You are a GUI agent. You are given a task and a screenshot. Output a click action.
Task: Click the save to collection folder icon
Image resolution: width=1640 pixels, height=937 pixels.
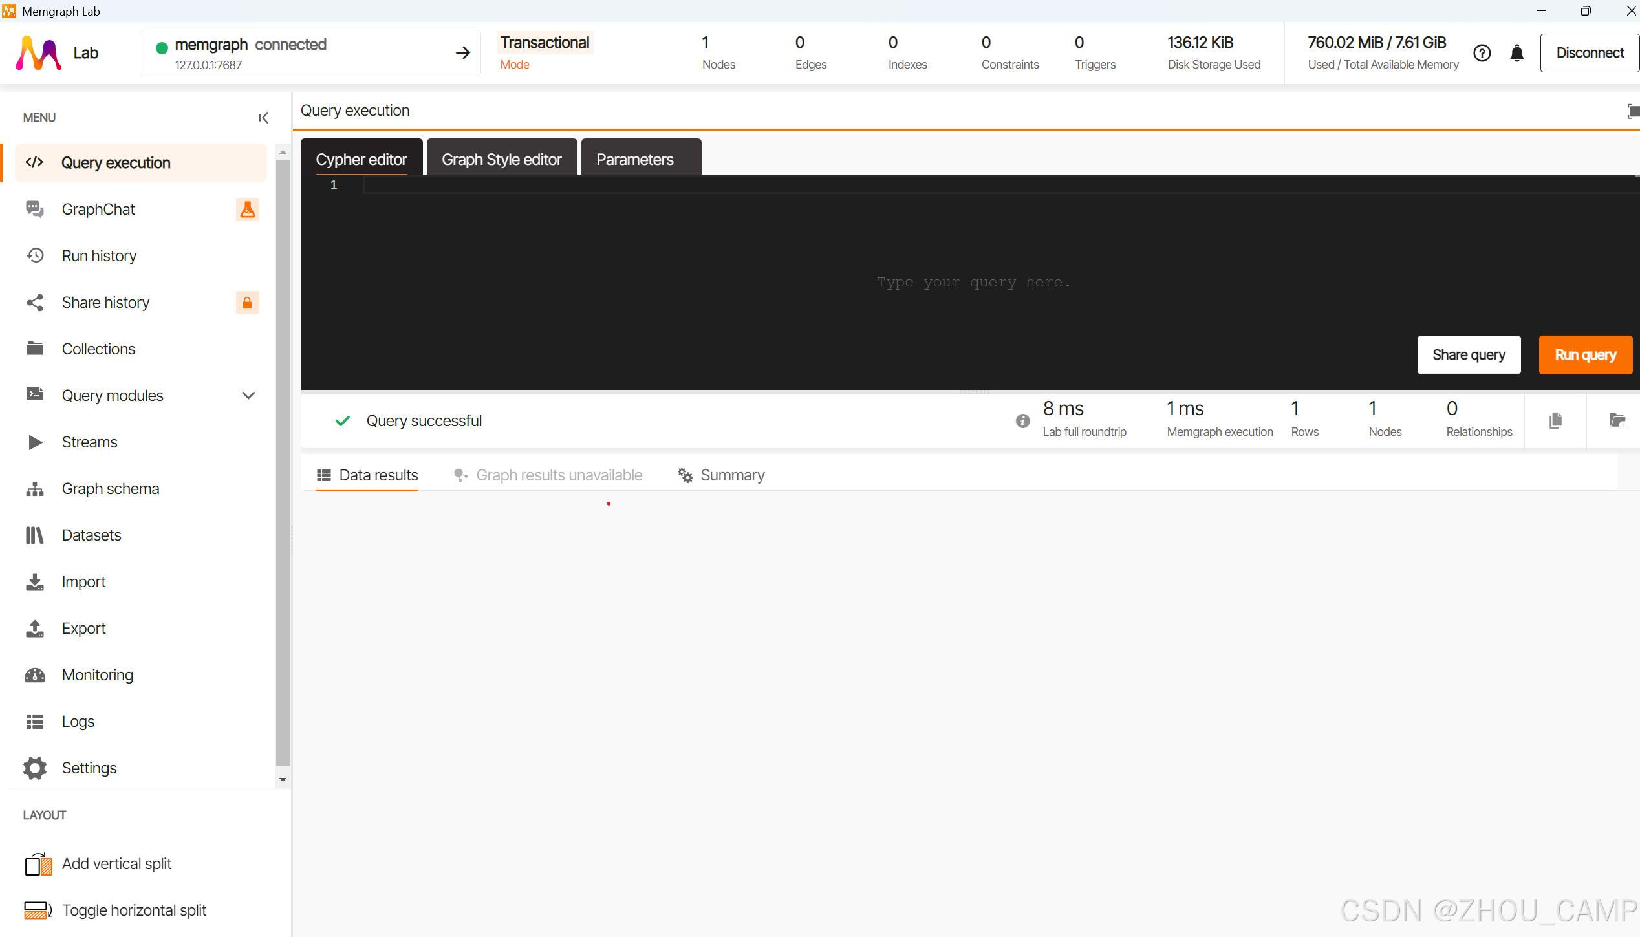click(x=1617, y=421)
